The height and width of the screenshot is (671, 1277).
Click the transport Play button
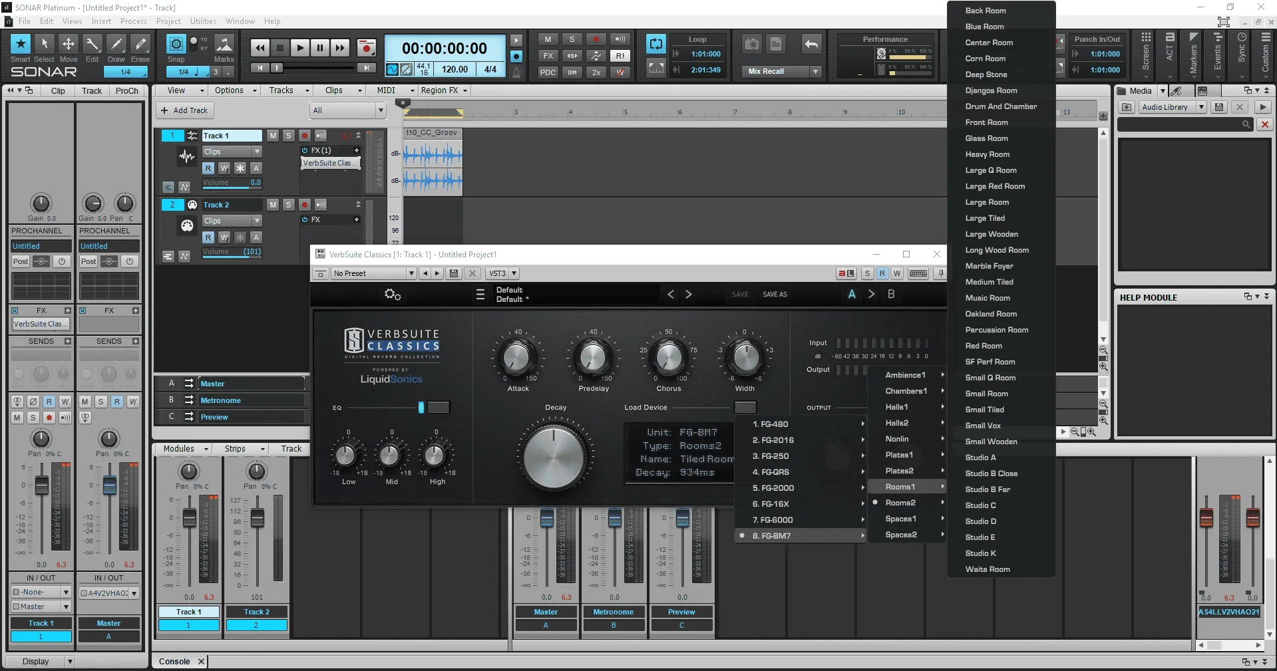click(300, 48)
